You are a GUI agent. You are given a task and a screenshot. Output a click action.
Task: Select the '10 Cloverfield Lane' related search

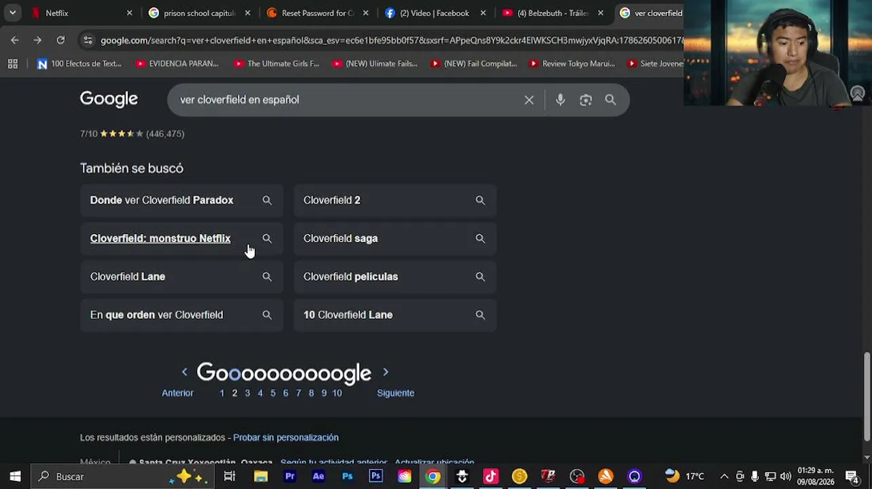395,315
